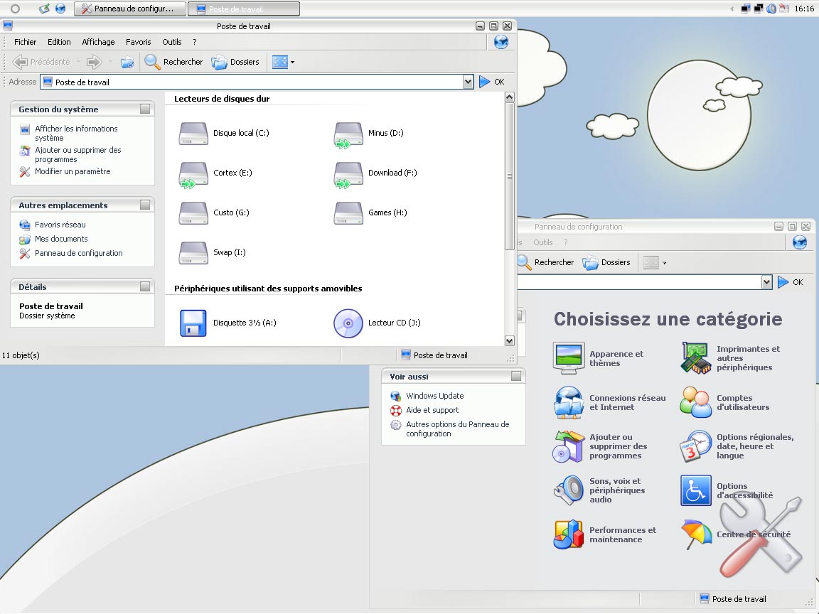Collapse the Détails panel
Viewport: 819px width, 614px height.
pyautogui.click(x=145, y=286)
